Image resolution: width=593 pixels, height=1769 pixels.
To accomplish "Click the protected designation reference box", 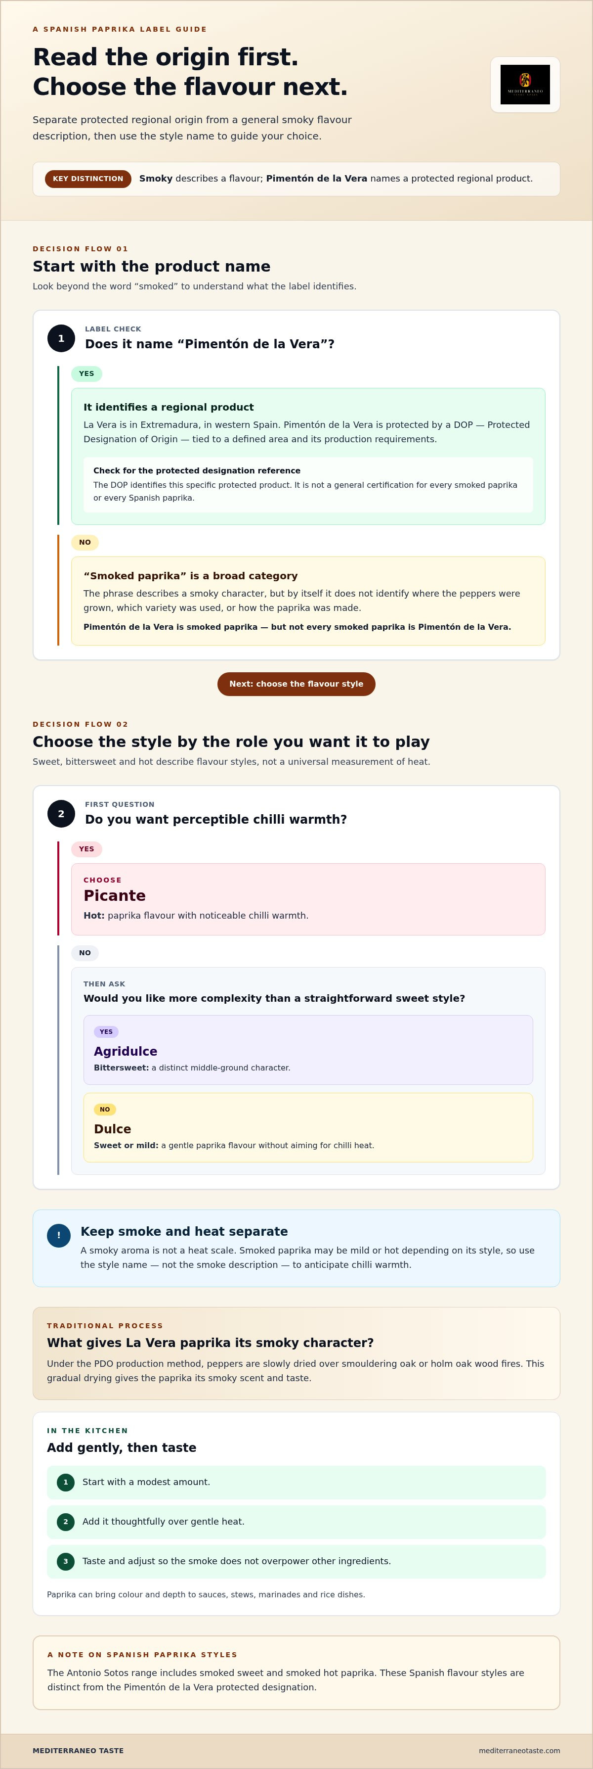I will [308, 485].
